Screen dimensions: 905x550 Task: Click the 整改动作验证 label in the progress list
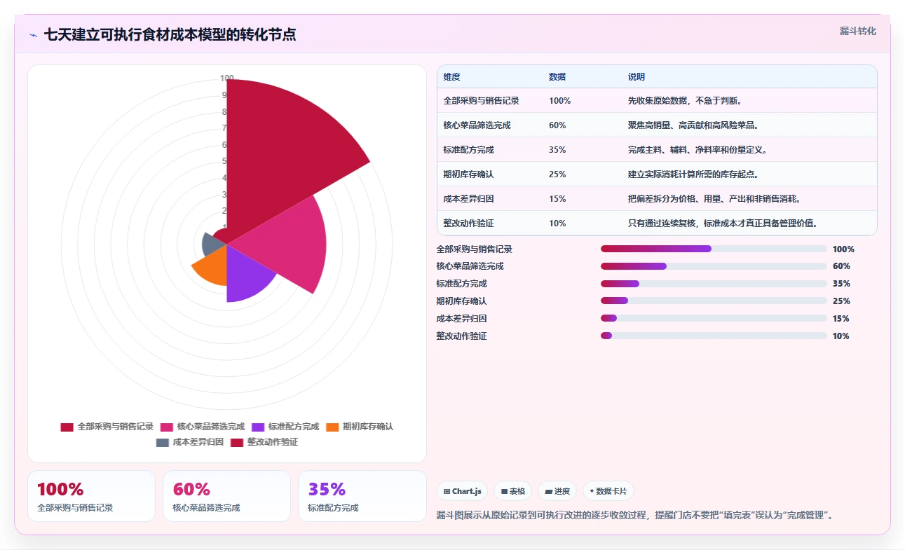coord(461,336)
